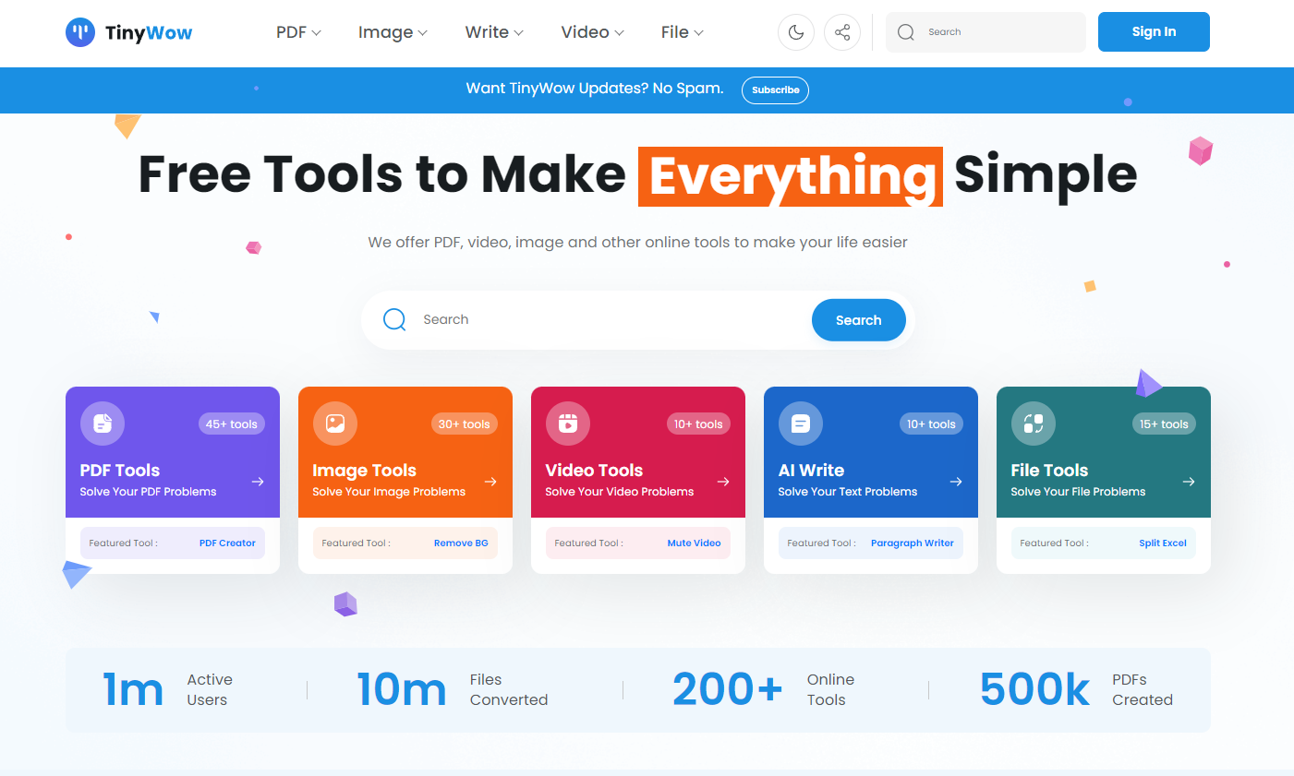This screenshot has height=776, width=1294.
Task: Expand the Video dropdown menu
Action: (592, 32)
